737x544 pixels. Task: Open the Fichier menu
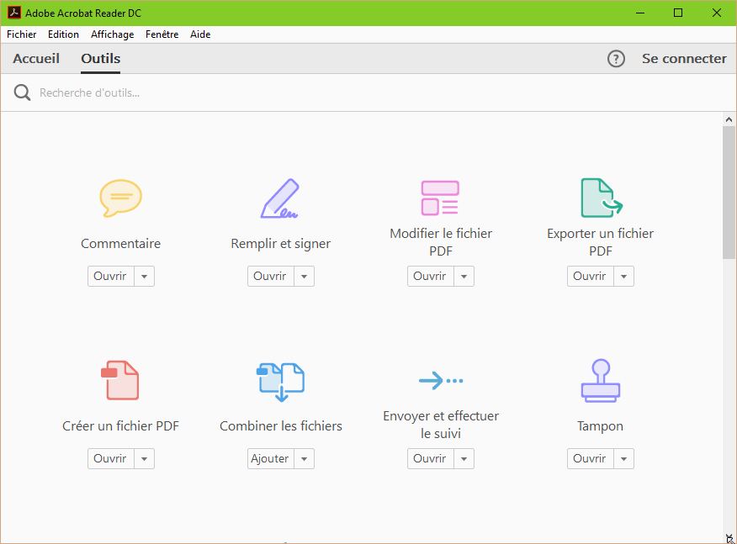pyautogui.click(x=21, y=34)
